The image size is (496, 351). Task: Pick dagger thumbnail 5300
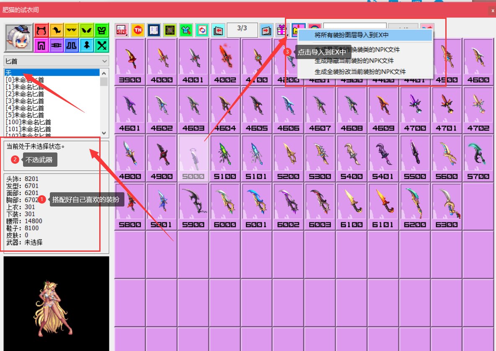pyautogui.click(x=320, y=158)
